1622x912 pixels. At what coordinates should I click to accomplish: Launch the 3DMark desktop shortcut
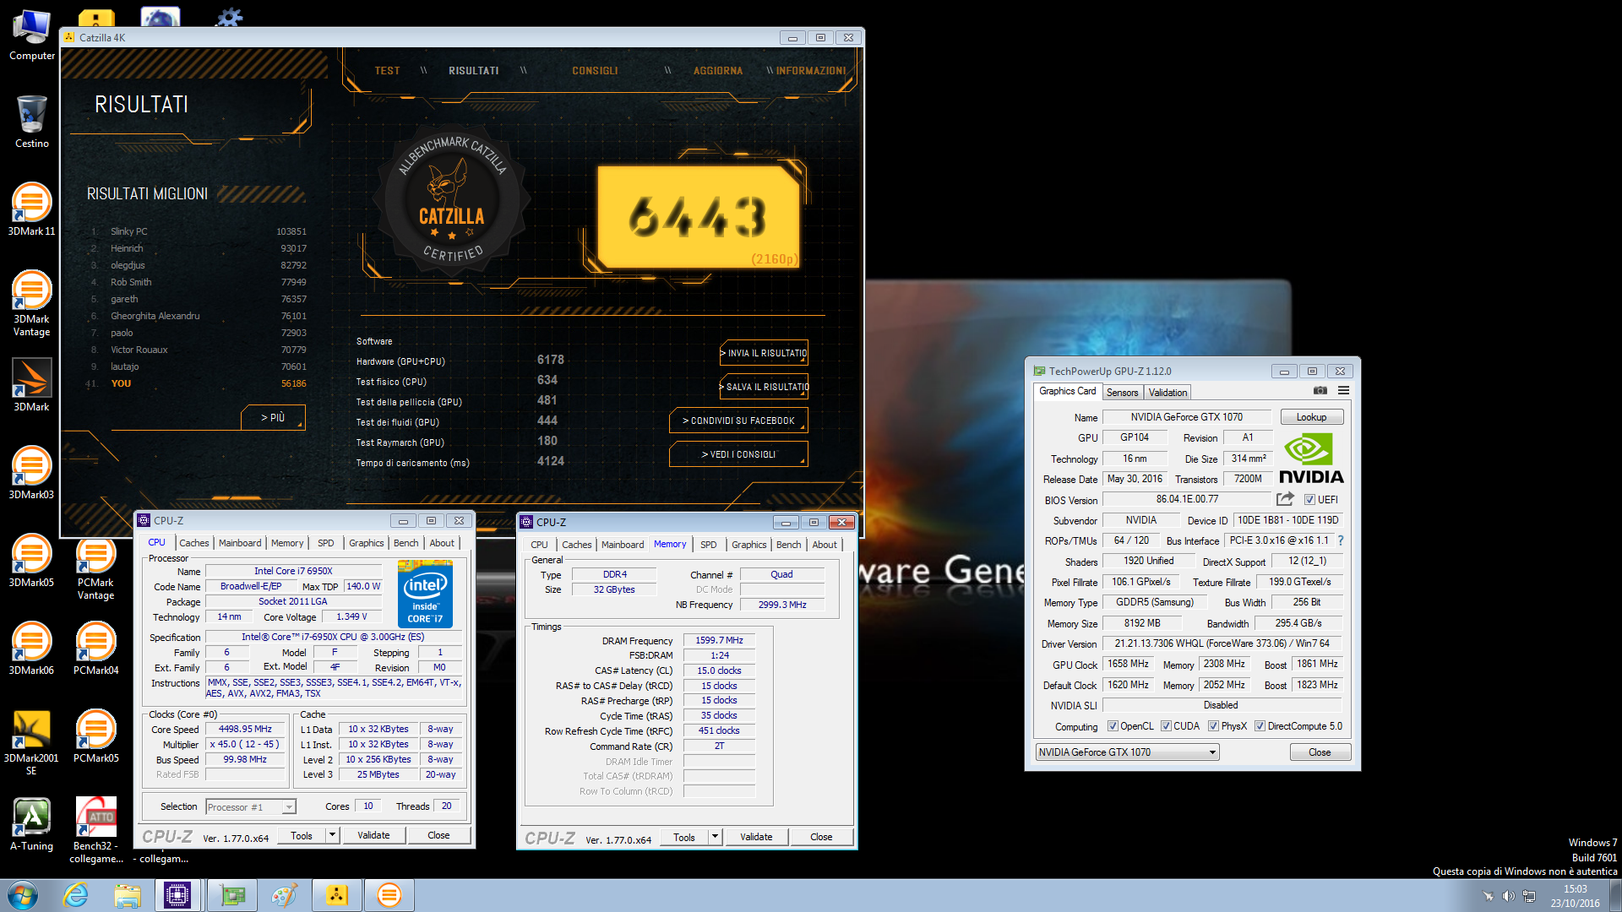pyautogui.click(x=32, y=385)
